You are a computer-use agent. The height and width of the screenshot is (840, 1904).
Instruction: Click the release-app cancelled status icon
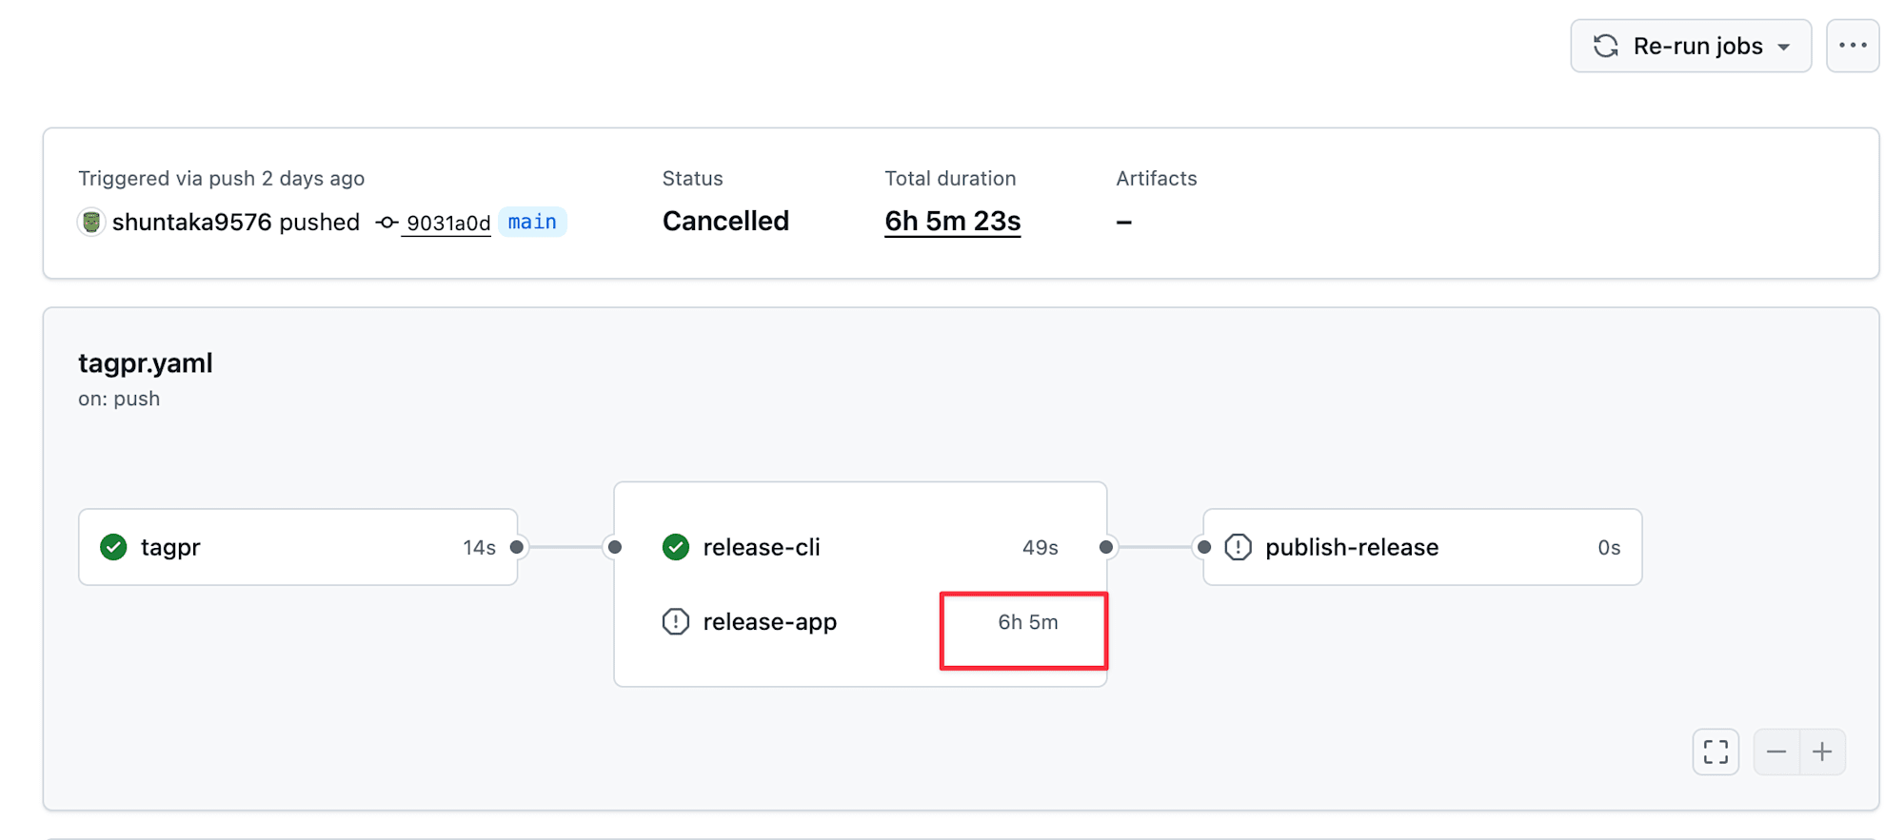[676, 622]
